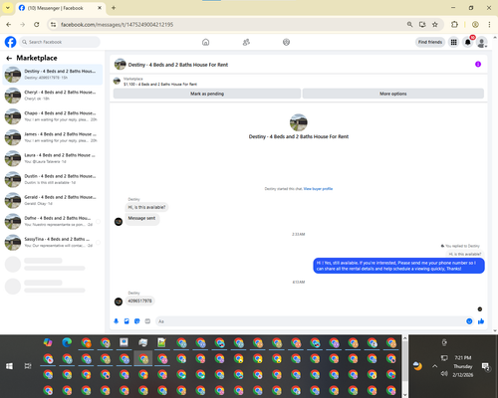Click Mark as pending button

coord(207,94)
